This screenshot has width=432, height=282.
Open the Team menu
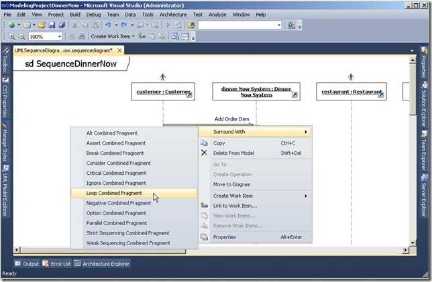113,15
